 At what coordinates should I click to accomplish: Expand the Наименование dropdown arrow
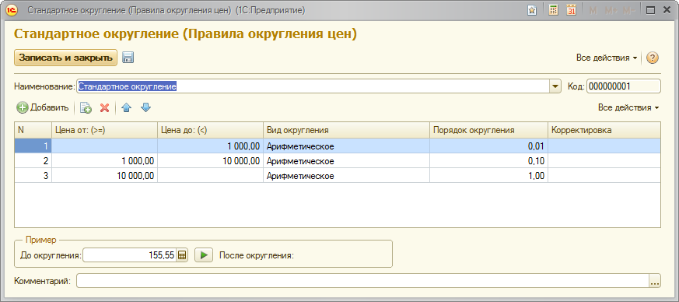click(555, 86)
